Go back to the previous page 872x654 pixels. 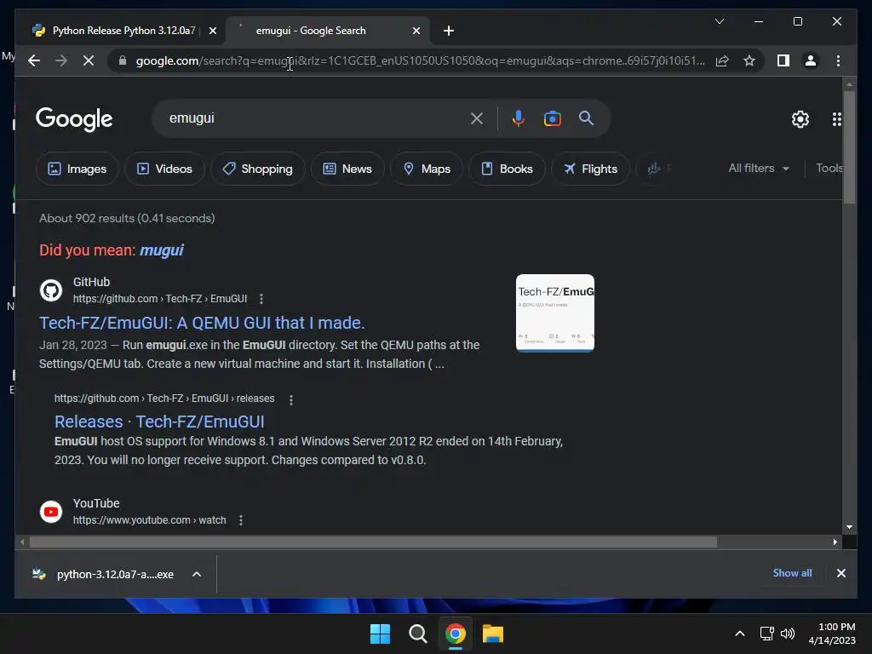[x=34, y=60]
